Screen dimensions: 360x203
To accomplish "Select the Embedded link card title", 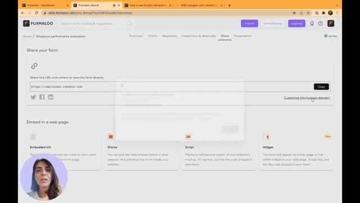I will (40, 147).
